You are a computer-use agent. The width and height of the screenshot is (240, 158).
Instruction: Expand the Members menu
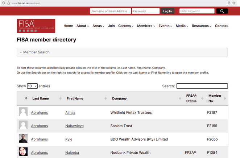(146, 26)
